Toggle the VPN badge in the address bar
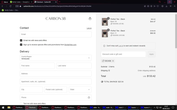Viewport: 177px width, 110px height. click(x=17, y=6)
